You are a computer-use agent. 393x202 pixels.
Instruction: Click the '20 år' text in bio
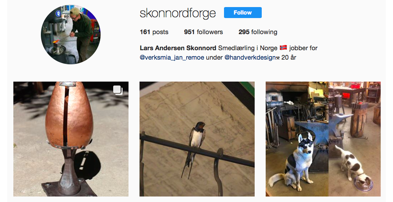pyautogui.click(x=289, y=58)
